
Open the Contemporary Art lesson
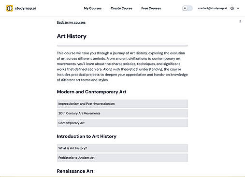tap(122, 123)
